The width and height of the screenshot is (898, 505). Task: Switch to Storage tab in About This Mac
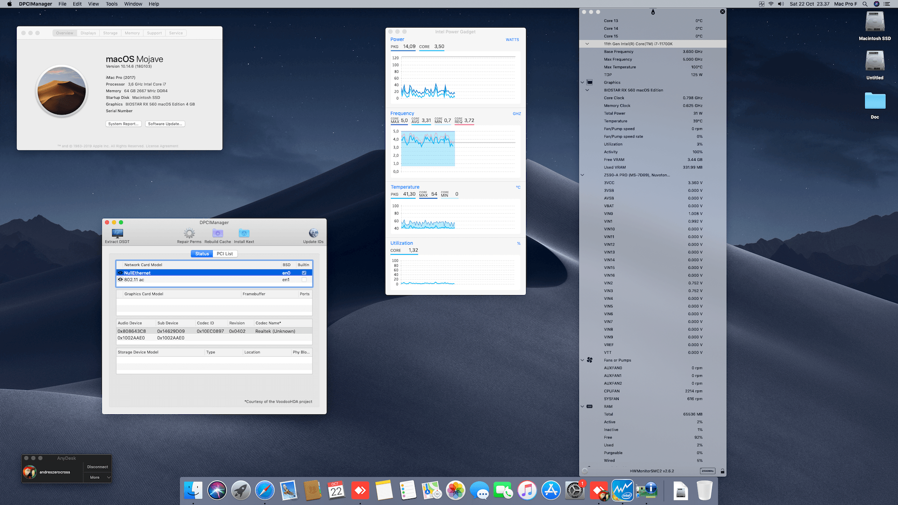pyautogui.click(x=110, y=33)
